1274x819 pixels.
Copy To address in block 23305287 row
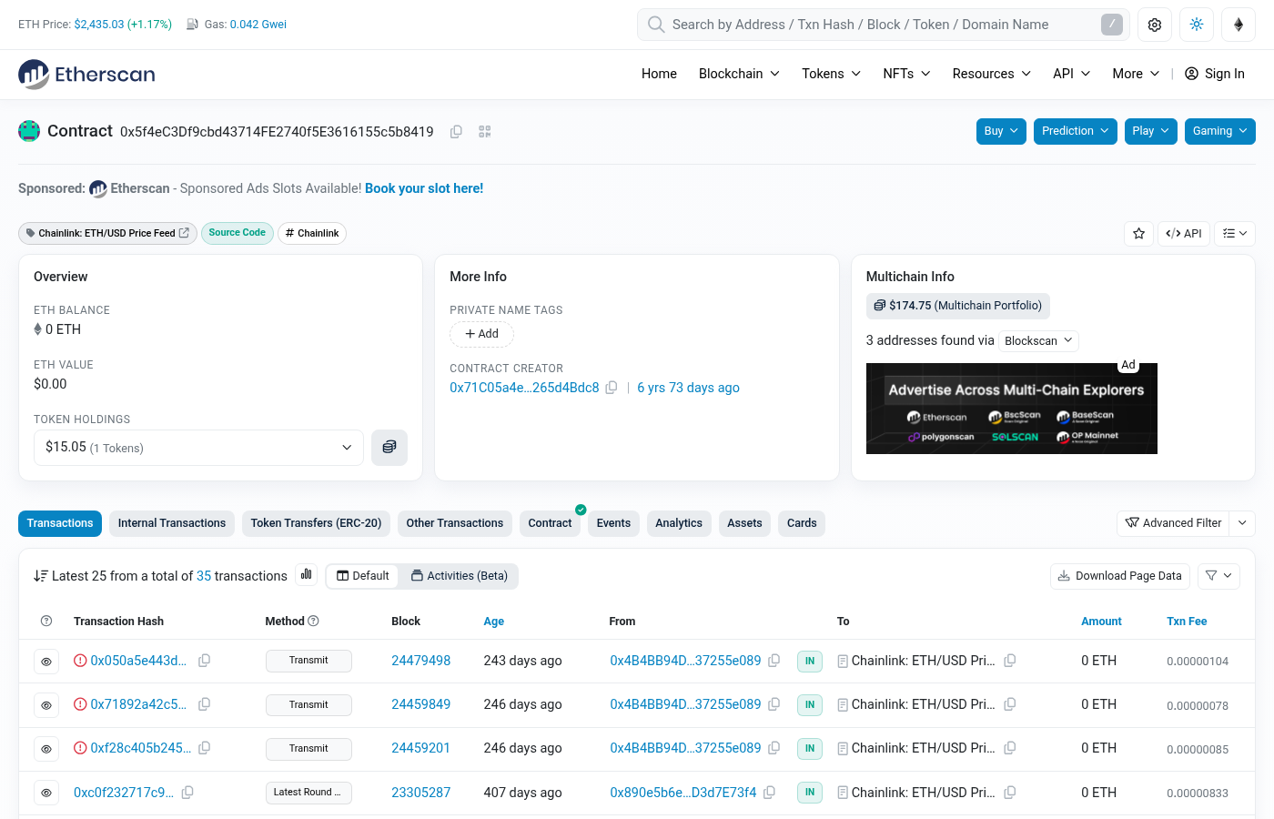[1009, 793]
